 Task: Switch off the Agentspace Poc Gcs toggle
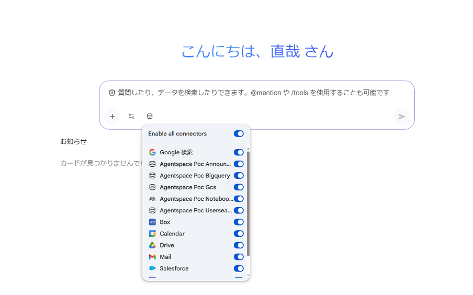tap(239, 187)
